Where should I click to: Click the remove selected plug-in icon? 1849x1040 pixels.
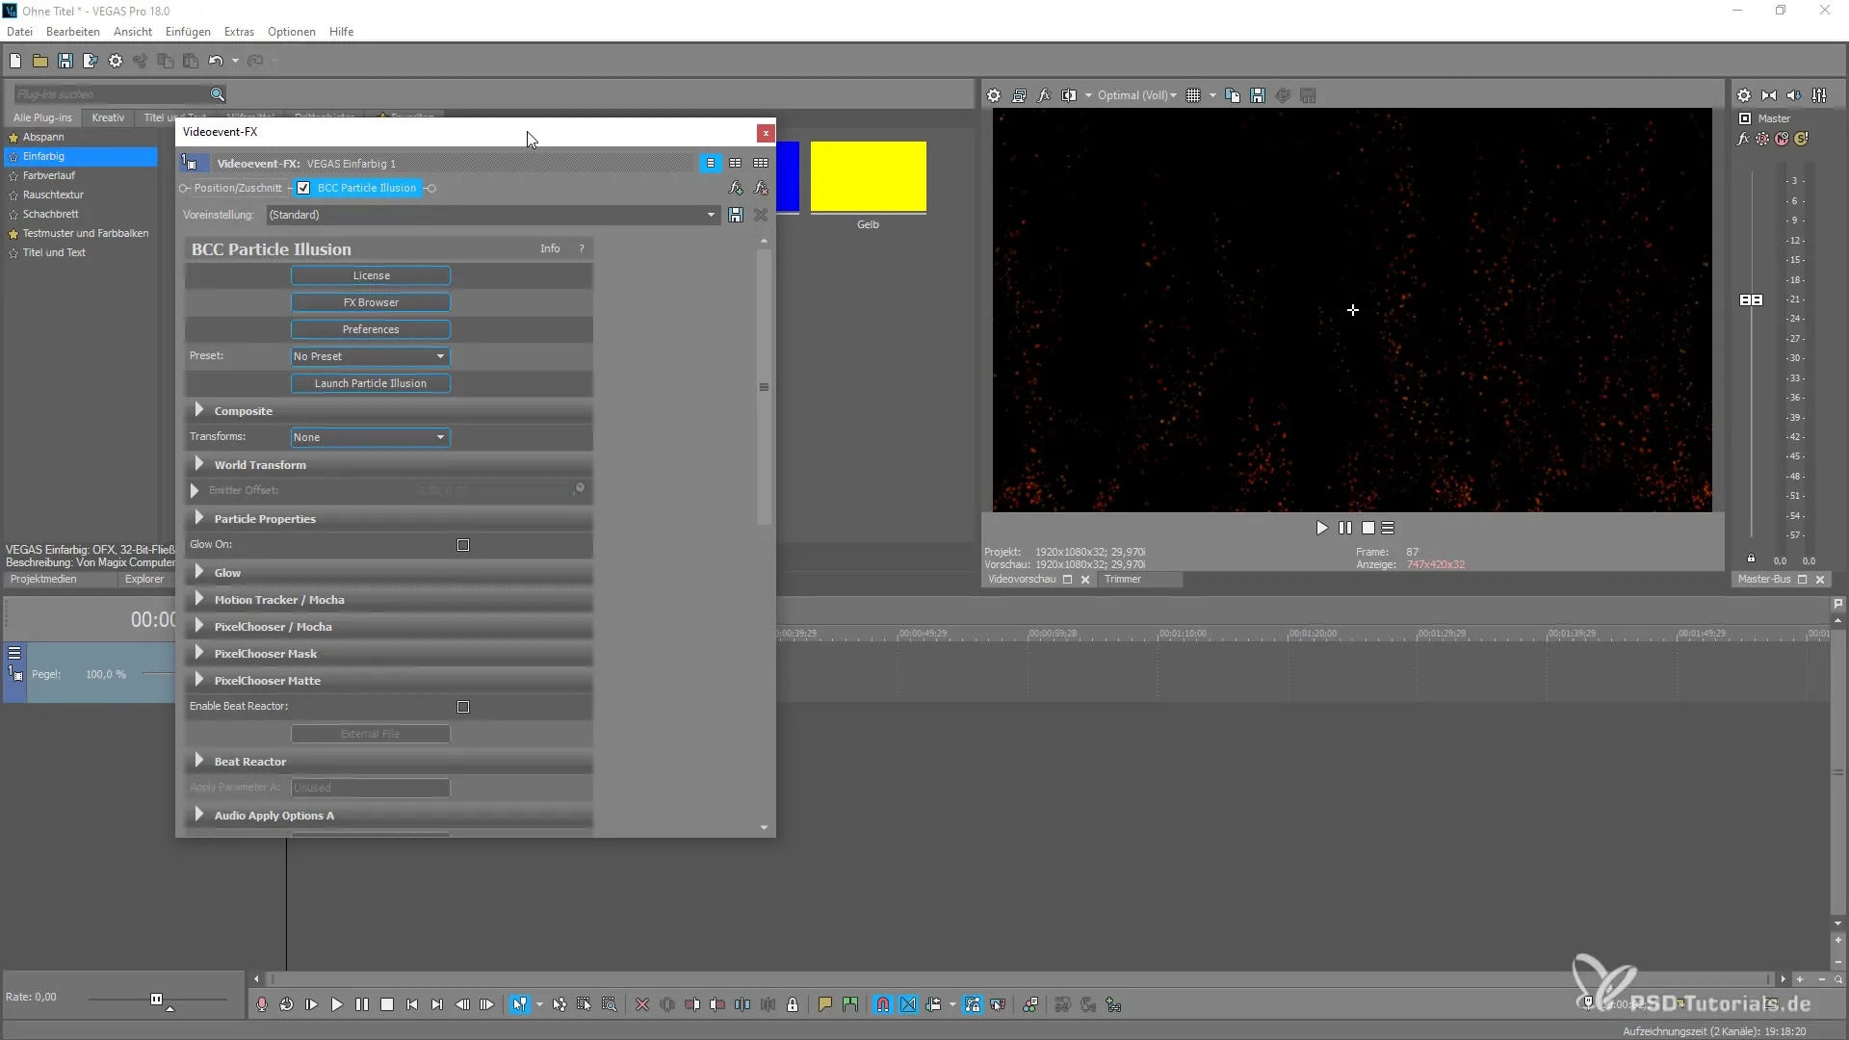tap(761, 188)
